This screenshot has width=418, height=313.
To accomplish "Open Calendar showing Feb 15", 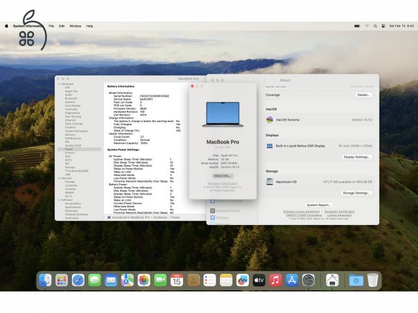I will (177, 280).
